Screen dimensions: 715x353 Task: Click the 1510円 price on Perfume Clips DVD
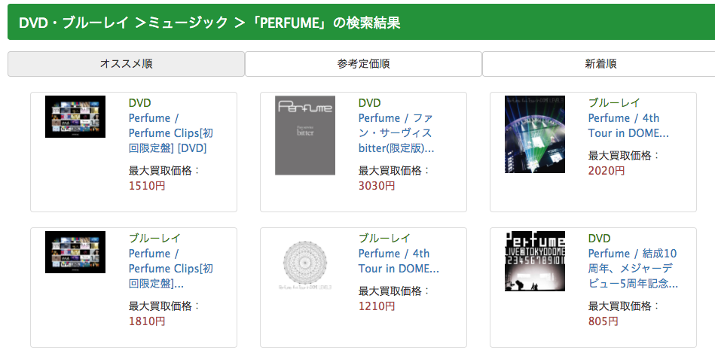tap(146, 186)
